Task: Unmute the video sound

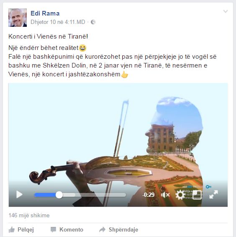Action: pyautogui.click(x=165, y=195)
